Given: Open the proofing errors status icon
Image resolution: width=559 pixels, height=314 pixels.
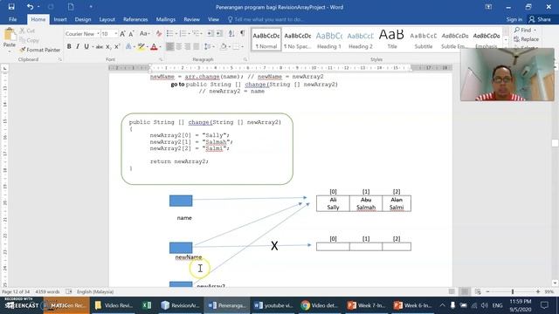Looking at the screenshot, I should pyautogui.click(x=69, y=291).
